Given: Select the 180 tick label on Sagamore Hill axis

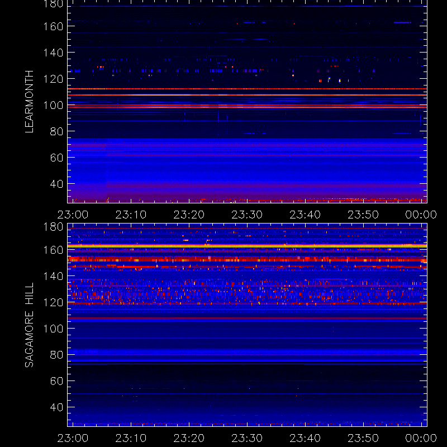Looking at the screenshot, I should click(53, 227).
